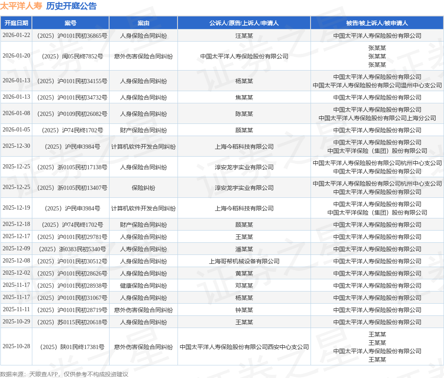Click the 开庭日期 column header
Viewport: 444px width, 378px height.
(16, 23)
